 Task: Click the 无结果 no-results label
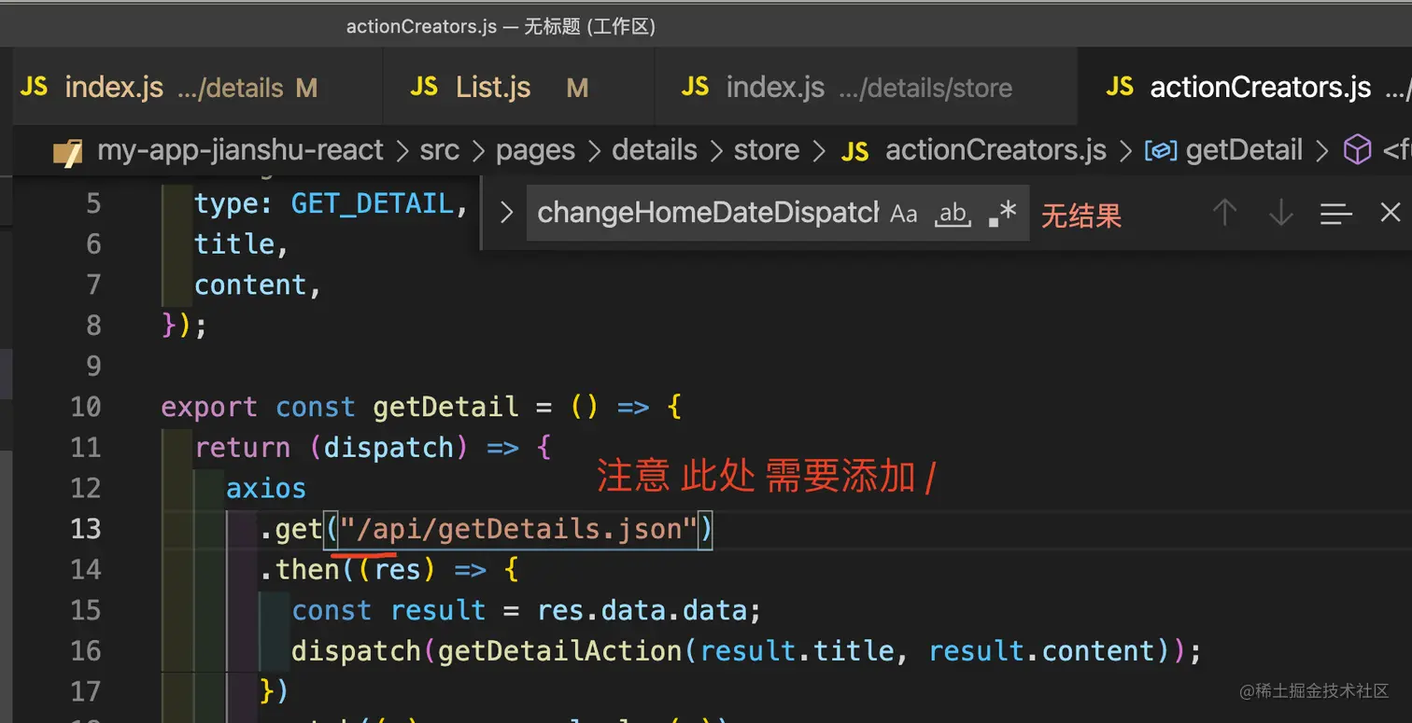click(x=1081, y=216)
